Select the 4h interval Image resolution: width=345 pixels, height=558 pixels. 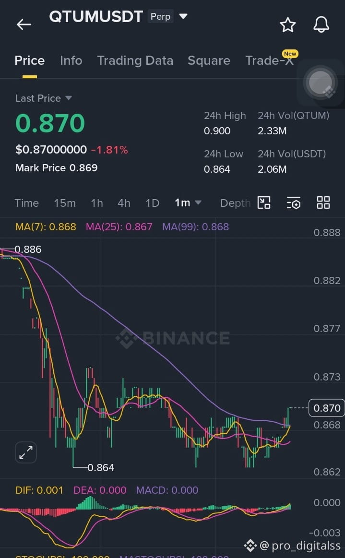tap(124, 203)
